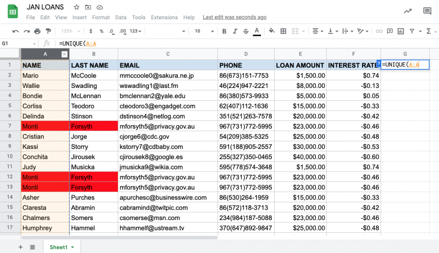This screenshot has width=439, height=253.
Task: Format as percent with % icon
Action: (x=102, y=31)
